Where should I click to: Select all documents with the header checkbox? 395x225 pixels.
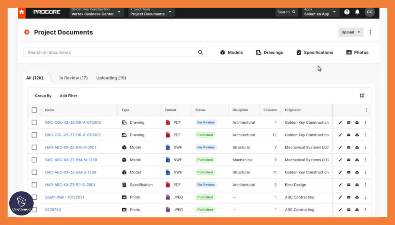34,110
